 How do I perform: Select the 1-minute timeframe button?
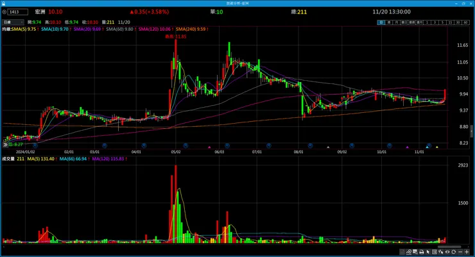pyautogui.click(x=427, y=22)
